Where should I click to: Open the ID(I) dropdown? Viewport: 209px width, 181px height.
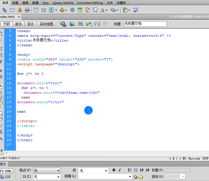(47, 177)
